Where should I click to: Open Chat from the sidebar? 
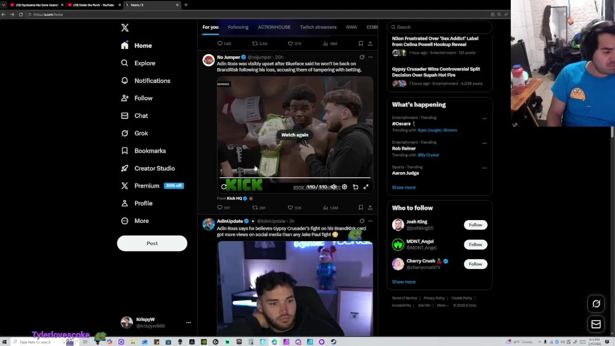(135, 116)
